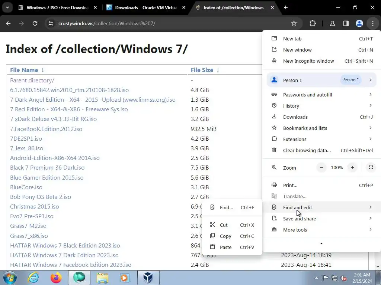Open the Extensions puzzle icon in toolbar

coord(313,23)
